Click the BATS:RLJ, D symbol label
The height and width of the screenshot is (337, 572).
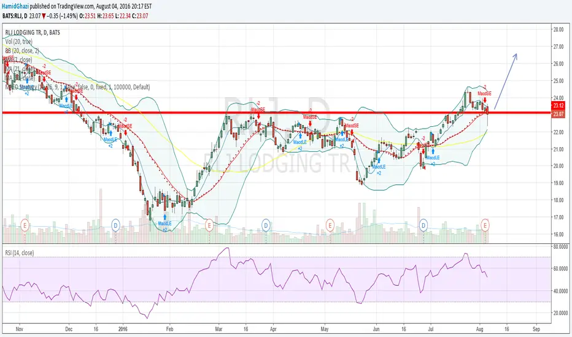[15, 16]
